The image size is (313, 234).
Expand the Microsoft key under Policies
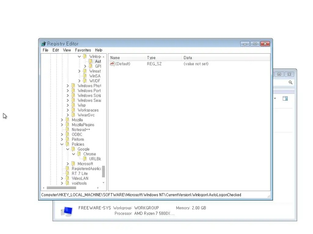point(68,164)
